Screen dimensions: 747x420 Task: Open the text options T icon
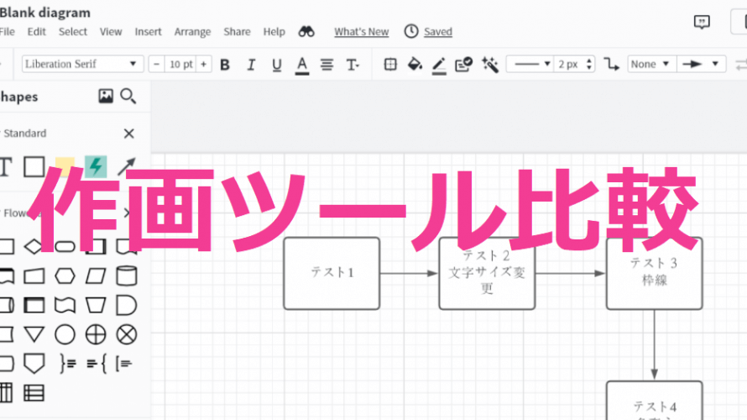coord(353,65)
